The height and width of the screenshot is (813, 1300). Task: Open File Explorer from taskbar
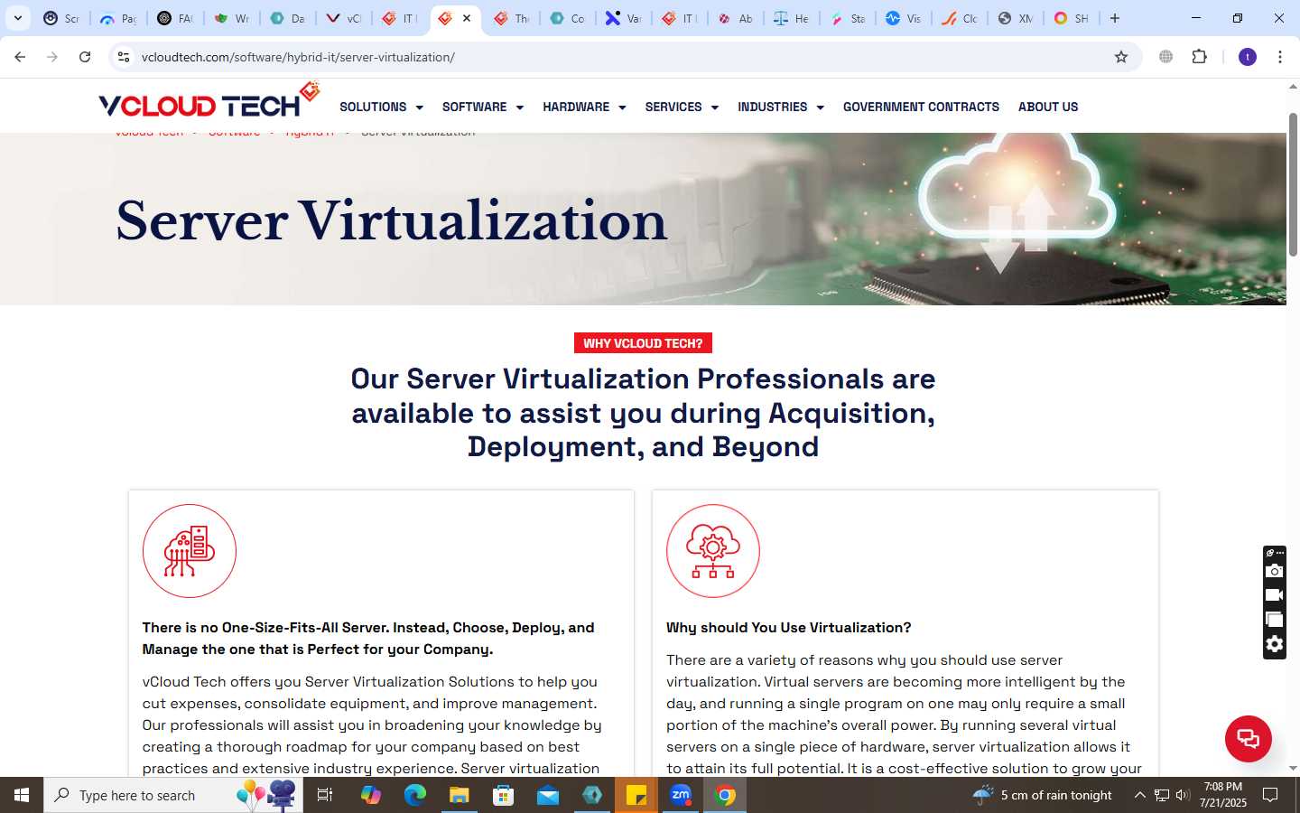pyautogui.click(x=459, y=795)
